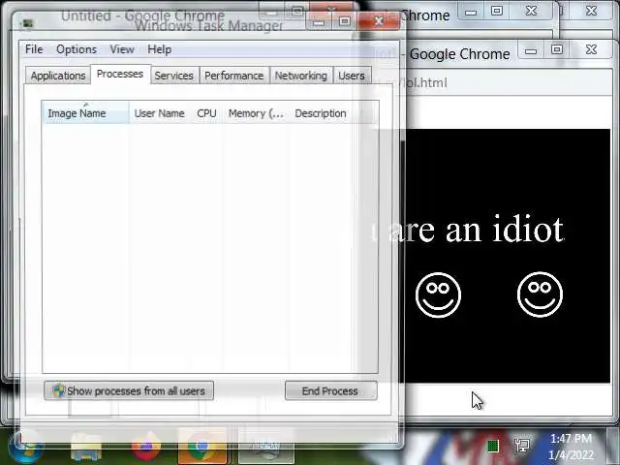This screenshot has height=465, width=620.
Task: Switch to the Services tab
Action: 174,76
